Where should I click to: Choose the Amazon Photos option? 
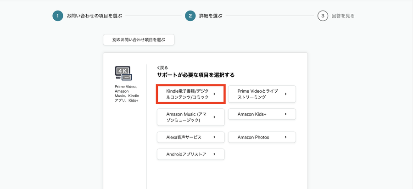pos(262,137)
